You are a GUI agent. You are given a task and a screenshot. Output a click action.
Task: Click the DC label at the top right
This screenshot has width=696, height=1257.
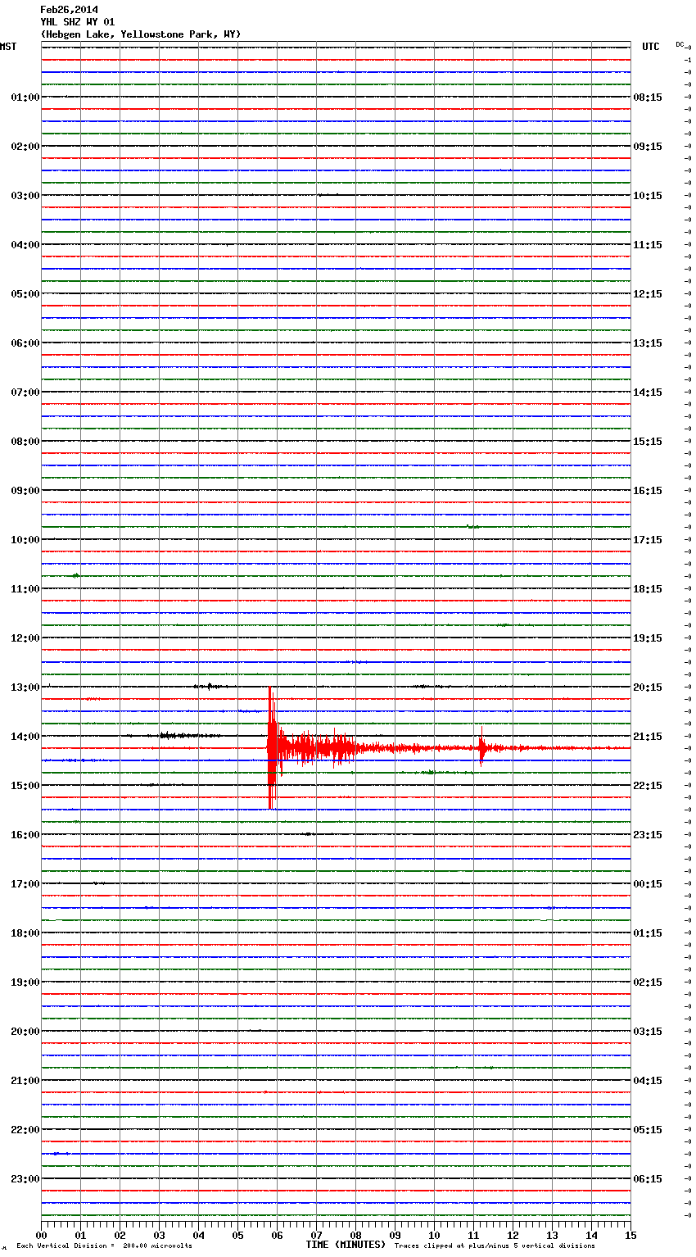tap(680, 44)
